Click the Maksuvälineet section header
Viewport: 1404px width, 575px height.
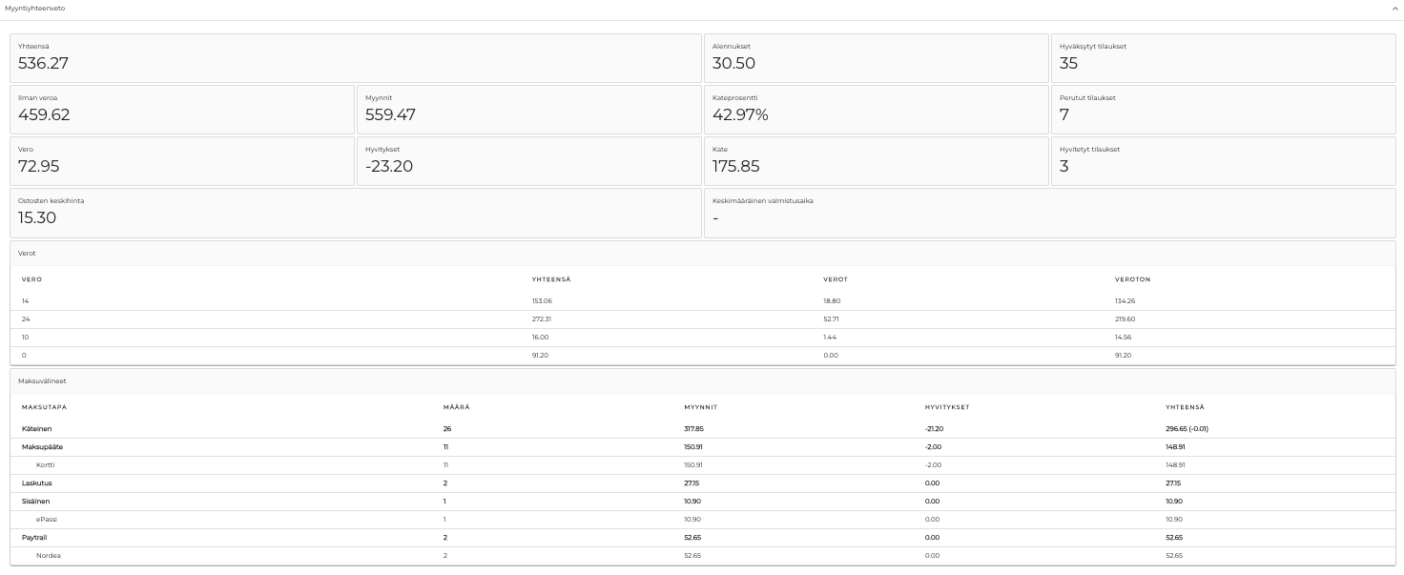(43, 380)
